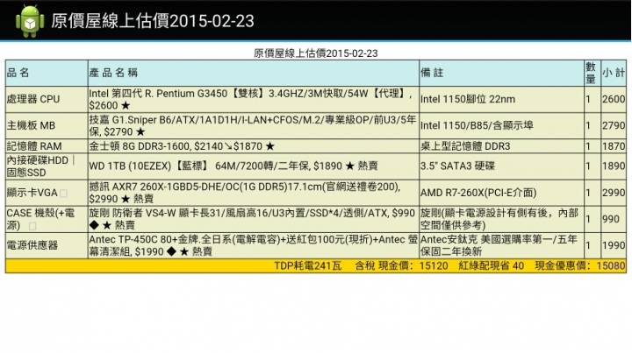Click the power supply subtotal 1990
The height and width of the screenshot is (353, 632).
click(614, 245)
